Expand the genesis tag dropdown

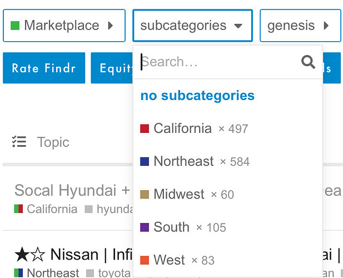coord(300,26)
